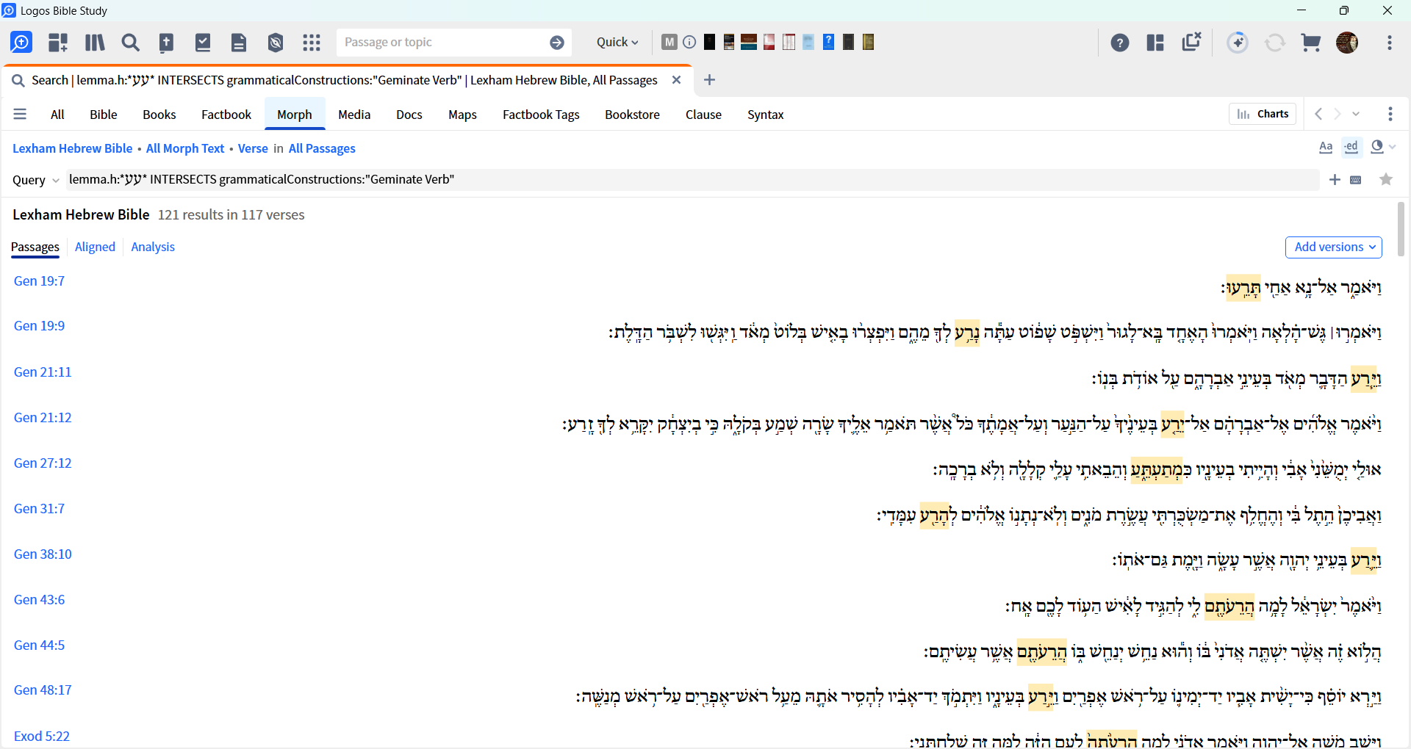The height and width of the screenshot is (749, 1411).
Task: Open the Layouts dashboard icon in top toolbar
Action: point(58,43)
